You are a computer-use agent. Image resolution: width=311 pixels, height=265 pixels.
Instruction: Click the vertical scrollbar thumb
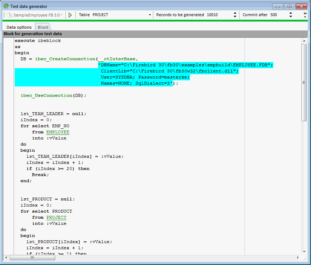304,82
